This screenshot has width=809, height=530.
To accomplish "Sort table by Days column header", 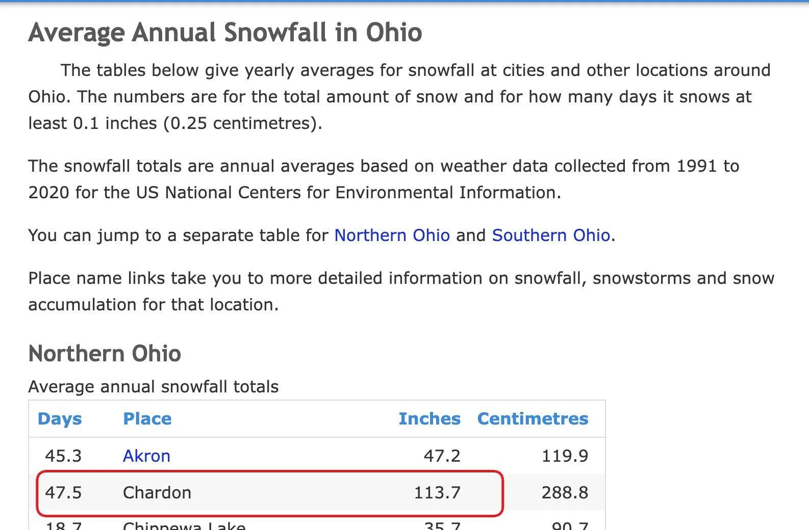I will click(x=60, y=419).
